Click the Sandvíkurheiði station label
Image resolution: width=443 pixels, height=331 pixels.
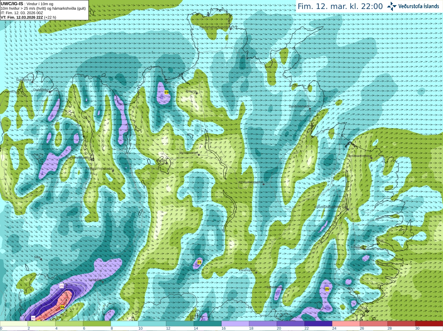(x=299, y=106)
